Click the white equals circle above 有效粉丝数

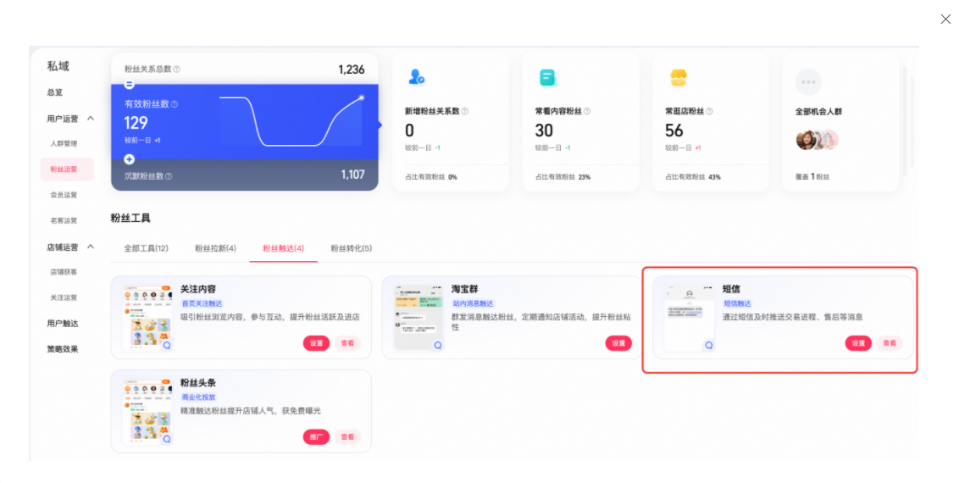(130, 84)
